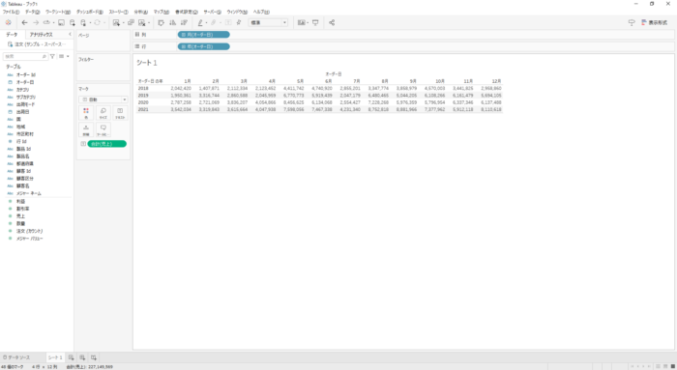Screen dimensions: 677x370
Task: Click the SUM(Sales) green pill in Marks
Action: pyautogui.click(x=107, y=144)
